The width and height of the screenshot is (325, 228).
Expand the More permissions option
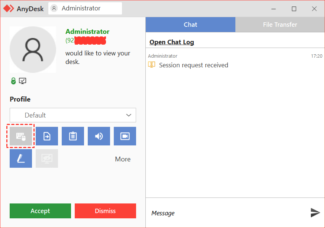123,159
